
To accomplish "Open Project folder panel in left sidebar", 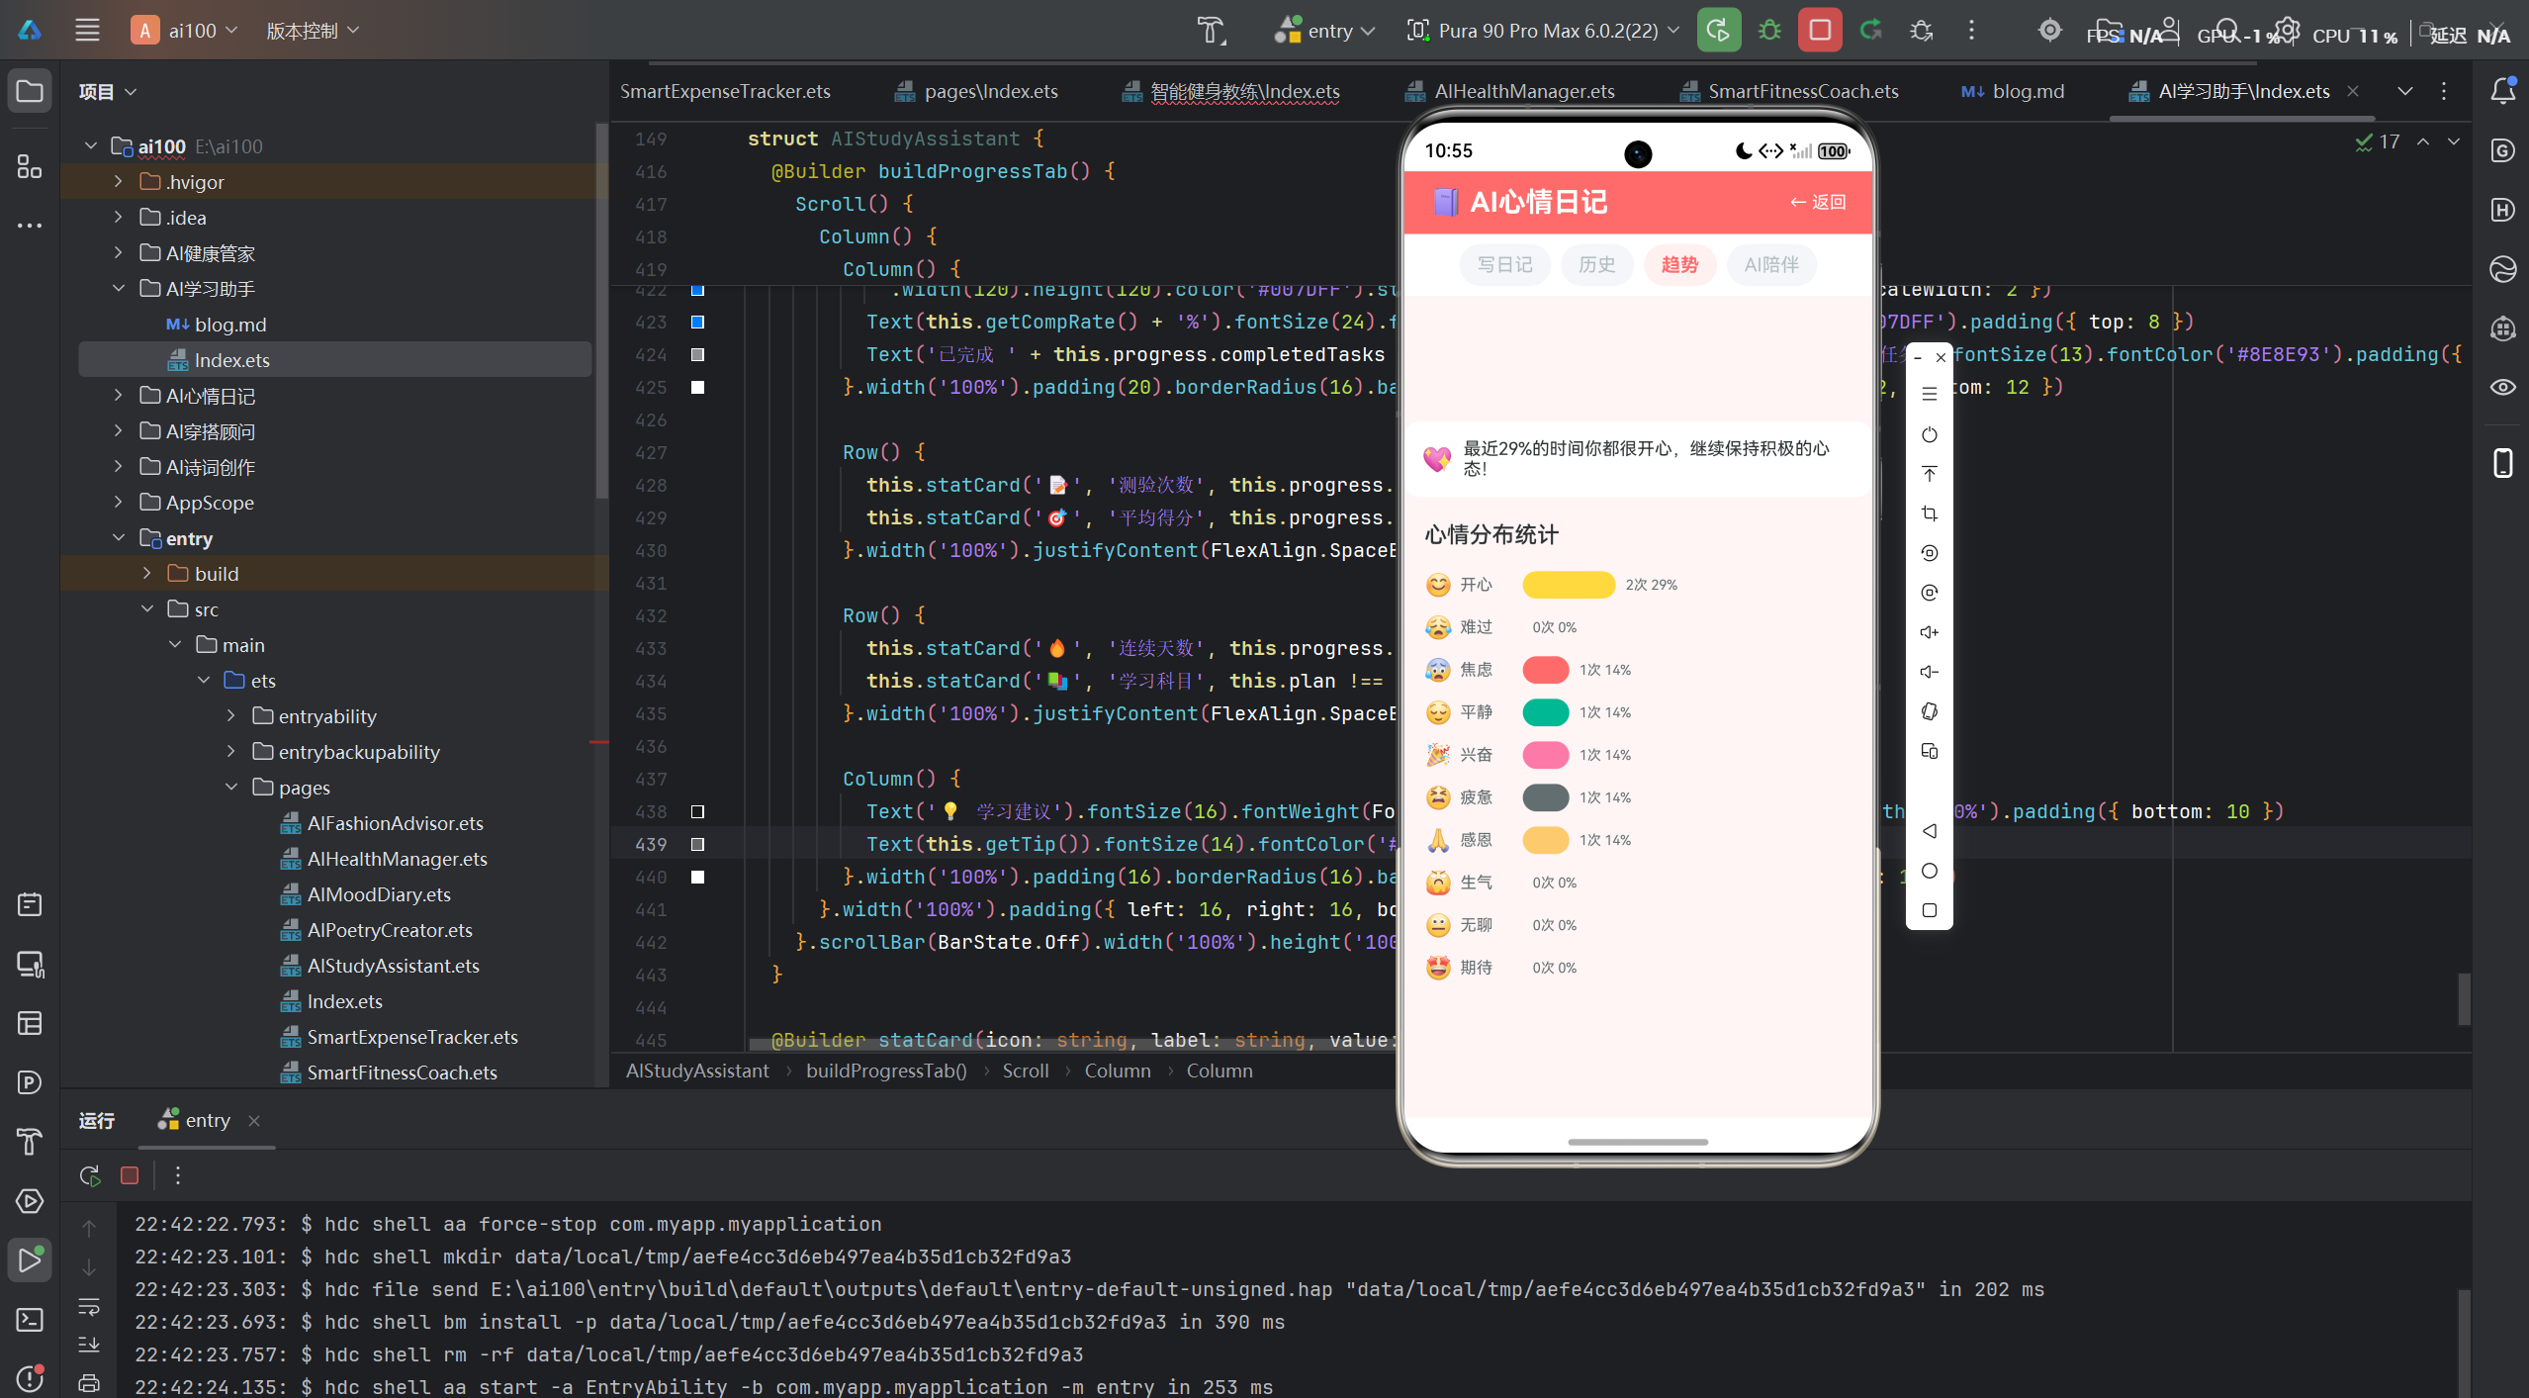I will tap(30, 91).
